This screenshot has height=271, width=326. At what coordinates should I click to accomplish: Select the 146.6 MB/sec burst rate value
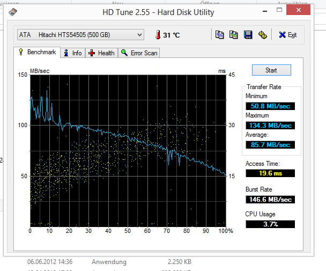point(270,200)
